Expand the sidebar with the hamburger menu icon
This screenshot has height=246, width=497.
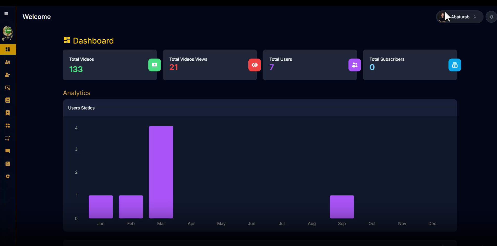pos(6,14)
